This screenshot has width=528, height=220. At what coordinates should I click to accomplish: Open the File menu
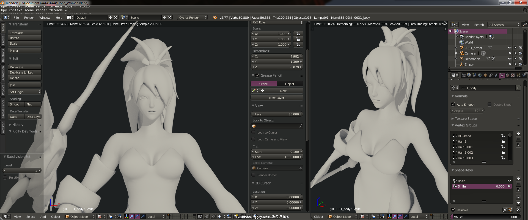[16, 18]
